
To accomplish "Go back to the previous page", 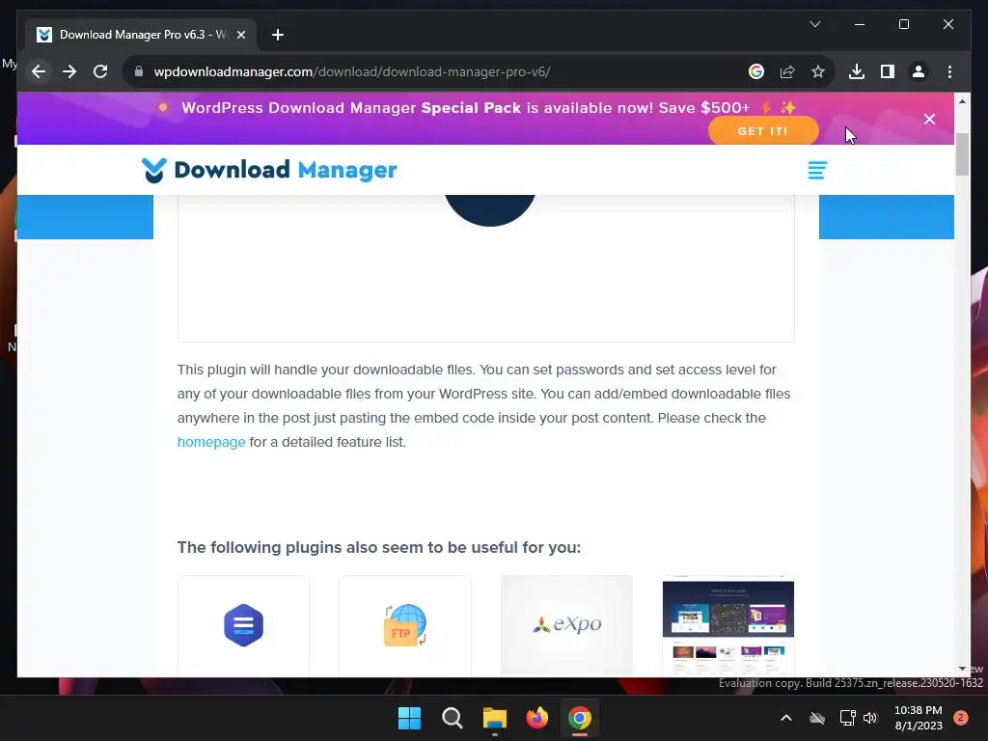I will (x=39, y=71).
